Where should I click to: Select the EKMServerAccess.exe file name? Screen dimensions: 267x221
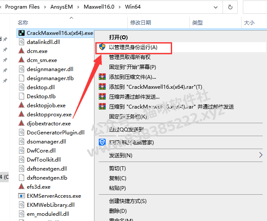tap(54, 196)
